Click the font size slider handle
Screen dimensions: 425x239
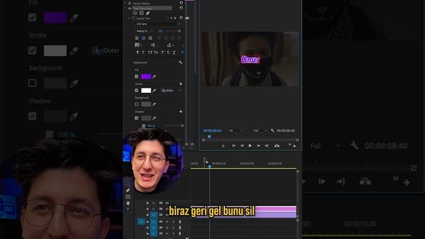coord(179,31)
